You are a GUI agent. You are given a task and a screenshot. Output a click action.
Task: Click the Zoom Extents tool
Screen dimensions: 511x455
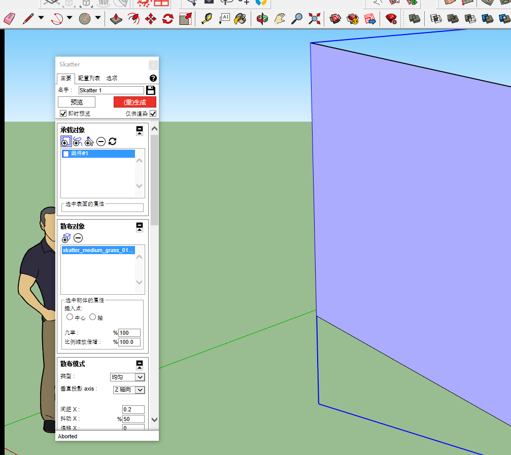(x=315, y=19)
